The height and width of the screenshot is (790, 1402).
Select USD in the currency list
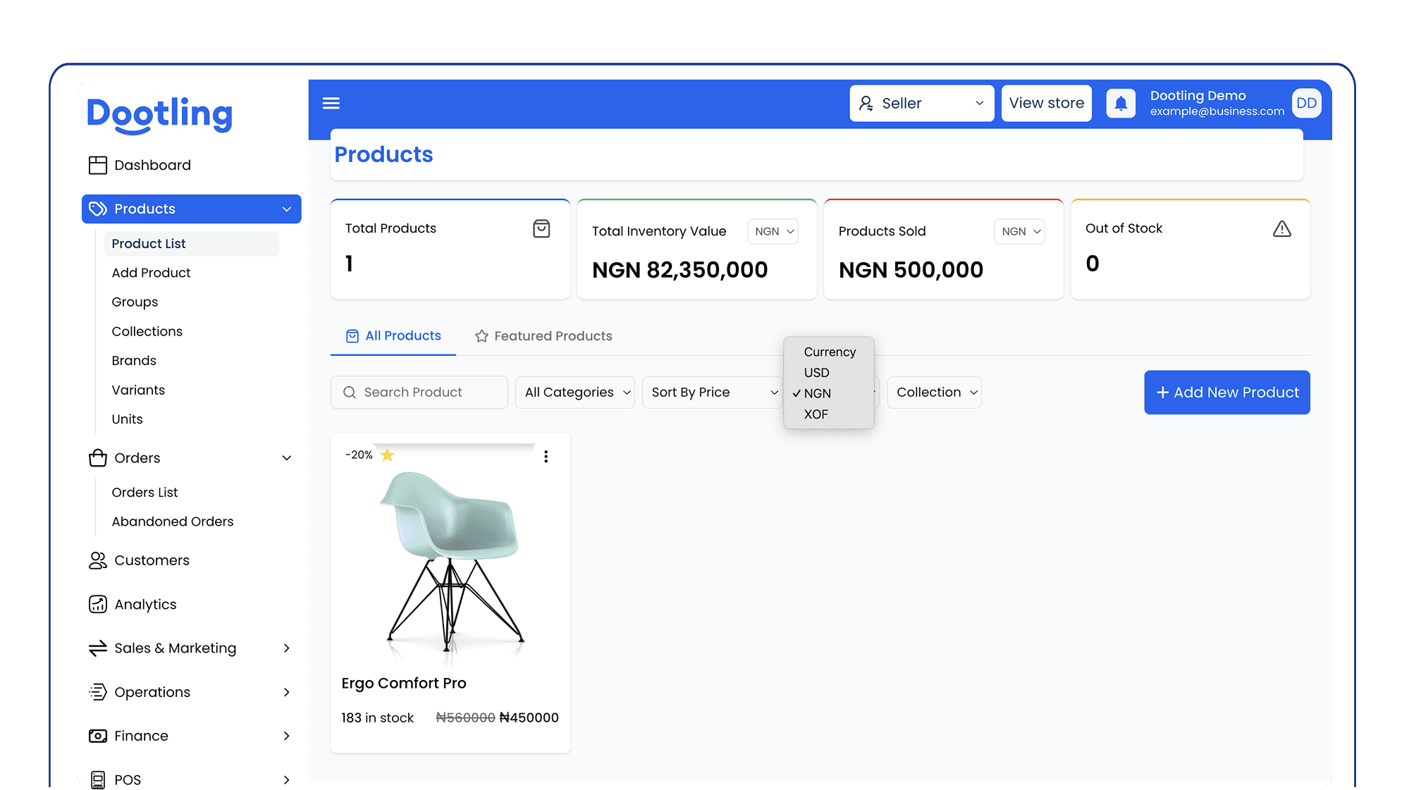tap(817, 373)
